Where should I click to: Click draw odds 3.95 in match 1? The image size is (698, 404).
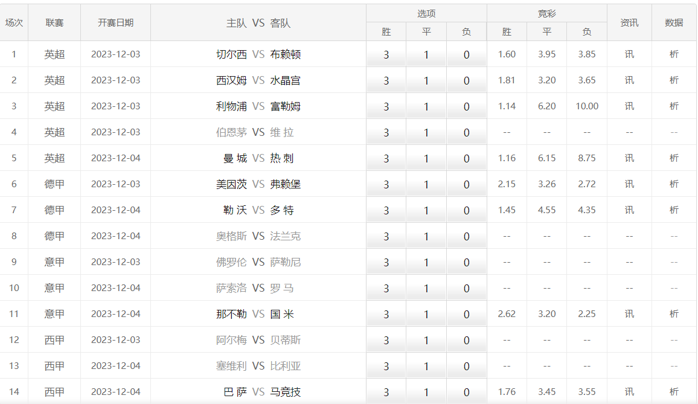point(546,54)
